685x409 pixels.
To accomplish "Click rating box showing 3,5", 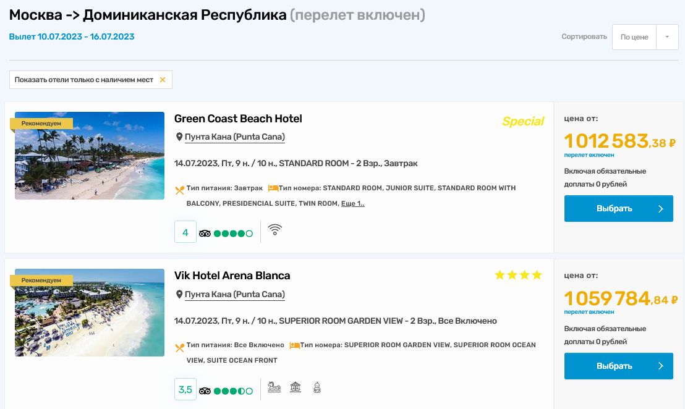I will click(185, 389).
